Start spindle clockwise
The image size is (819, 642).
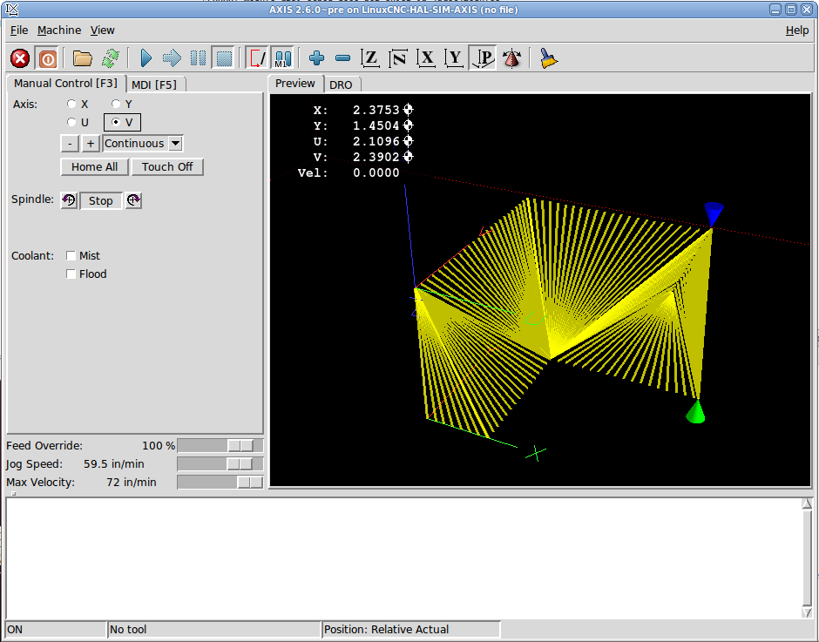coord(133,200)
